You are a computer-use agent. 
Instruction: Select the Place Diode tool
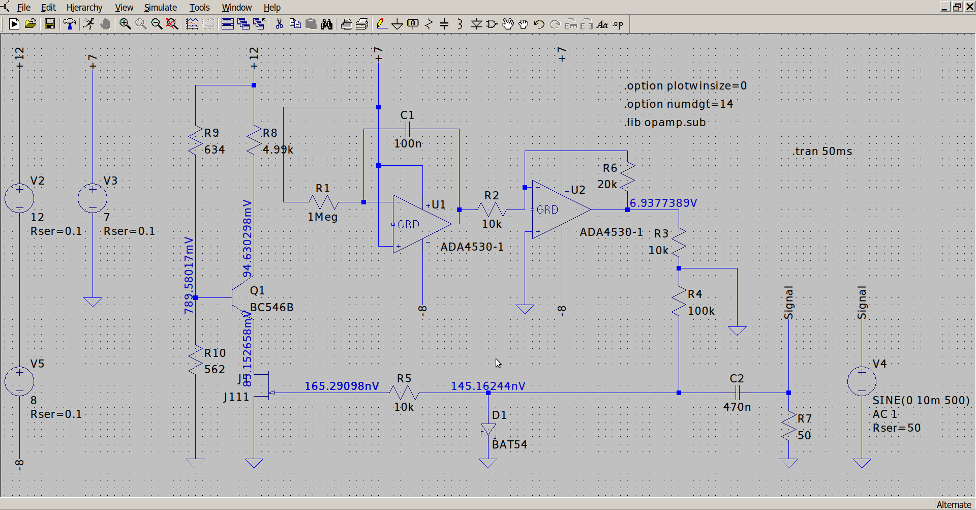tap(476, 24)
